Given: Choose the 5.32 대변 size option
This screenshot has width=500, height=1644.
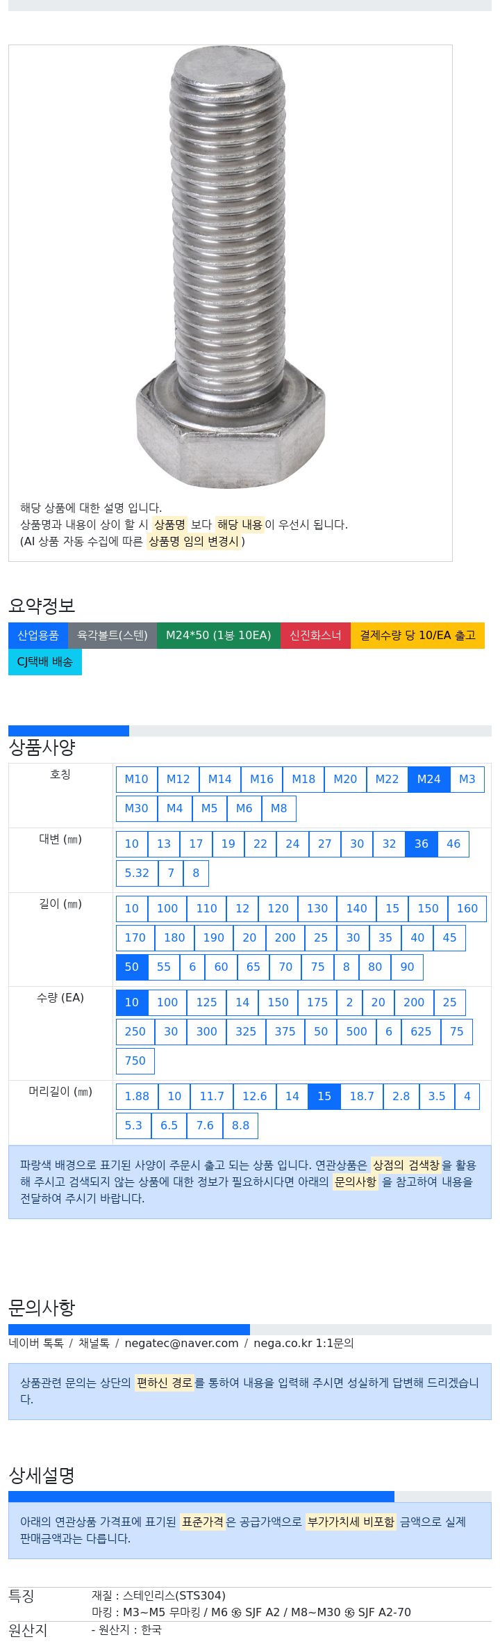Looking at the screenshot, I should 137,873.
